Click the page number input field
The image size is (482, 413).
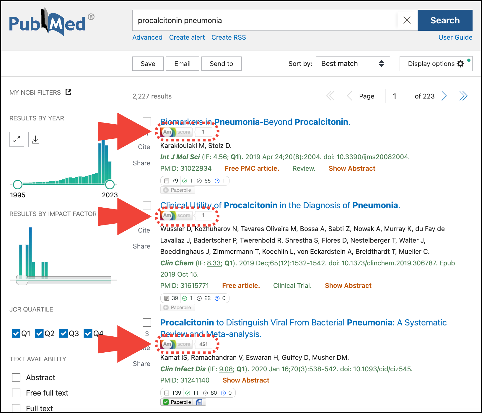point(394,96)
